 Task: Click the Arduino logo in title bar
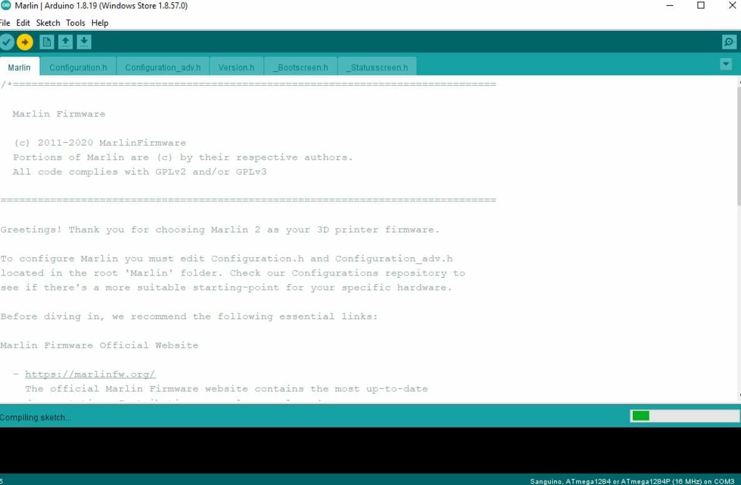[6, 5]
